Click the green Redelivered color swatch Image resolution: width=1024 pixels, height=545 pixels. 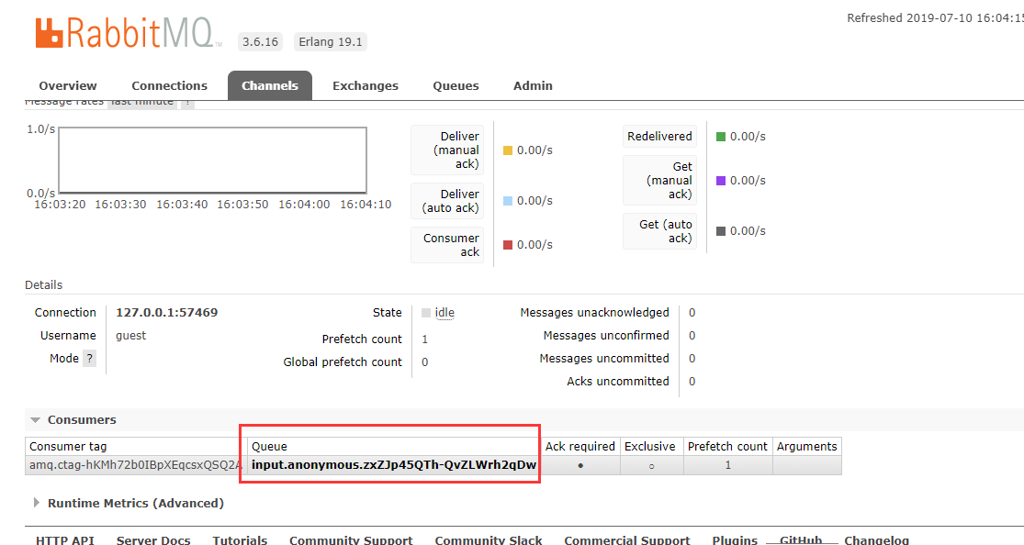pyautogui.click(x=721, y=137)
